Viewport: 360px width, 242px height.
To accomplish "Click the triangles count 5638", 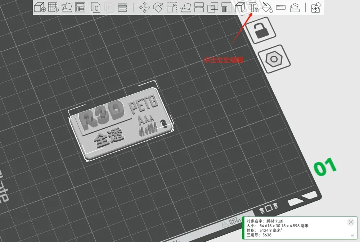I will 267,235.
